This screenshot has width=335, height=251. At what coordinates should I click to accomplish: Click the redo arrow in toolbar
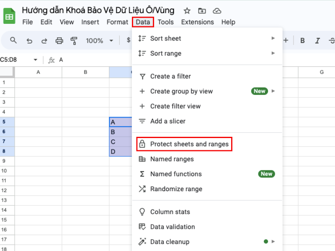pyautogui.click(x=44, y=41)
